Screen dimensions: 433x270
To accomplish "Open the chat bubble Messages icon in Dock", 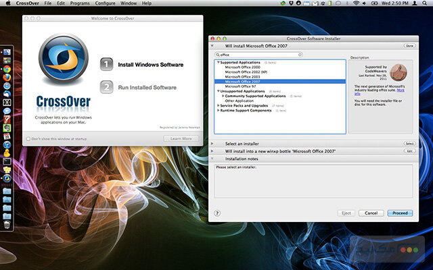I will point(7,111).
